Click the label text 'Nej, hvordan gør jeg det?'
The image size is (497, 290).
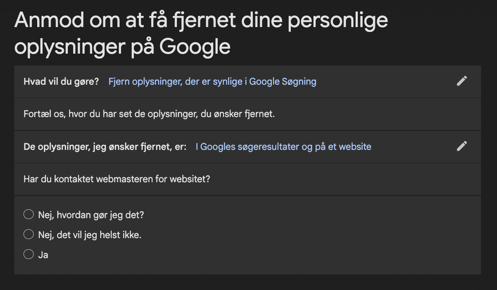click(x=91, y=215)
